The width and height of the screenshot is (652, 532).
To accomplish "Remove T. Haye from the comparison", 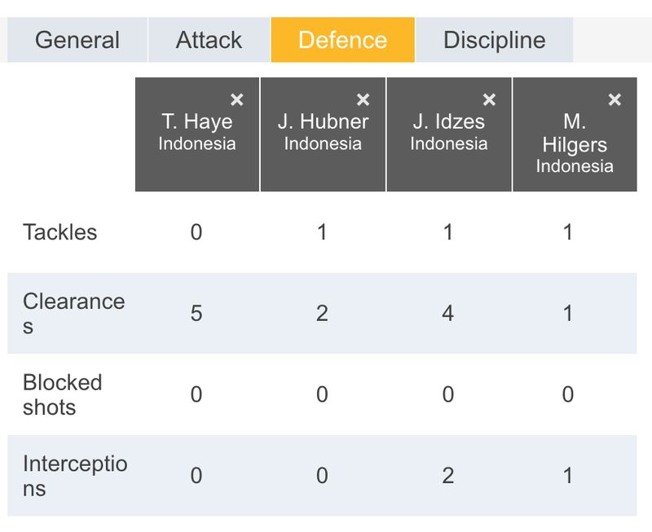I will click(237, 99).
